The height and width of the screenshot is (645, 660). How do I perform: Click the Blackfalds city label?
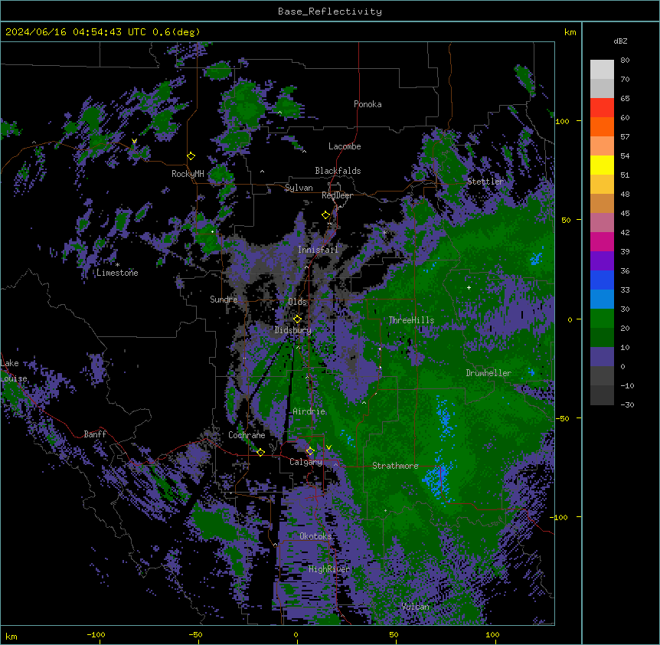338,171
